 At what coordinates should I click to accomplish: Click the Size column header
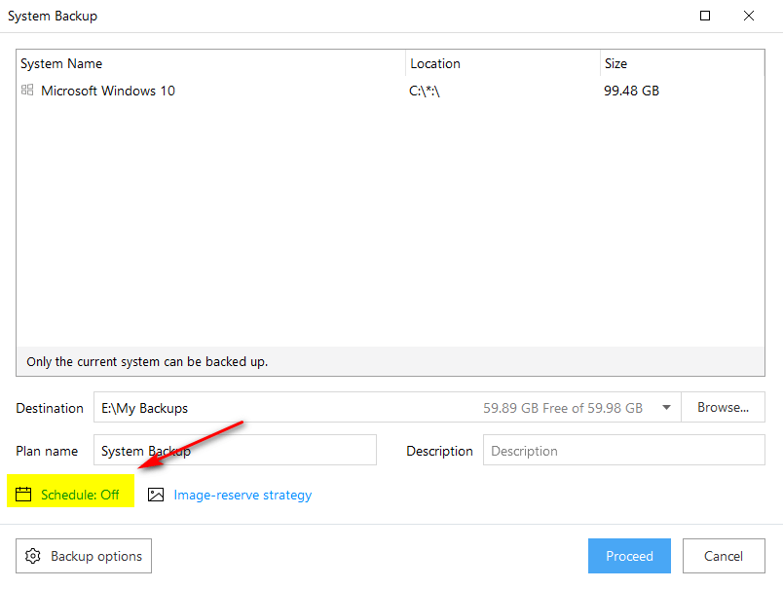615,63
